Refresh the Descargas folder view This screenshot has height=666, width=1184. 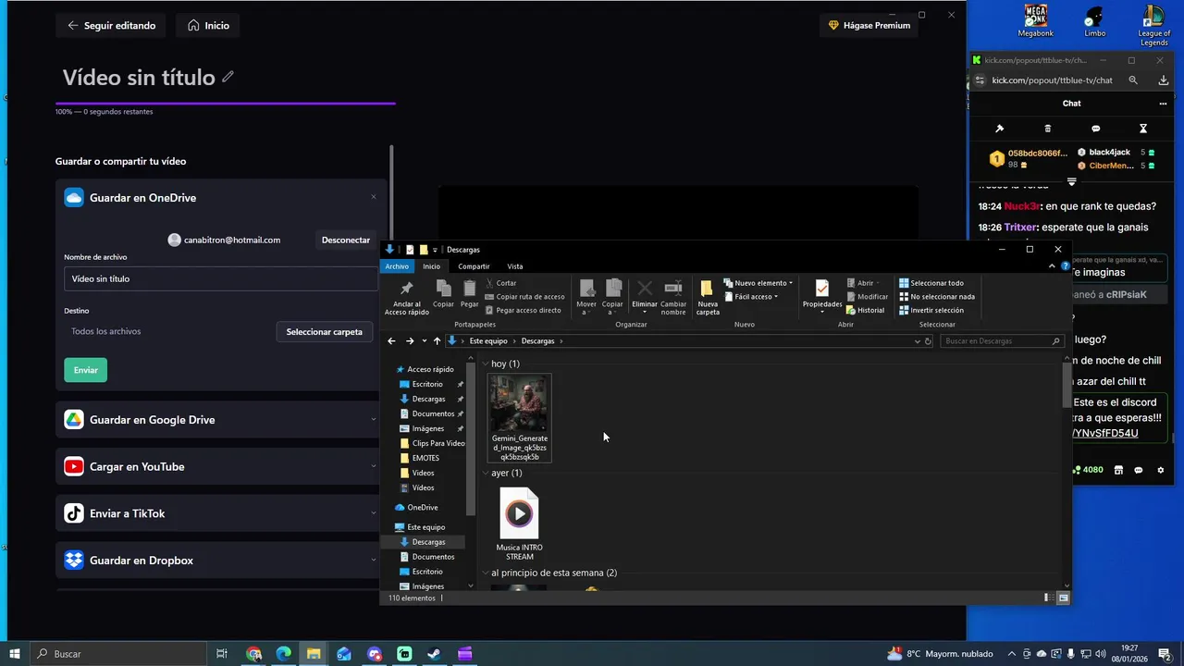928,341
